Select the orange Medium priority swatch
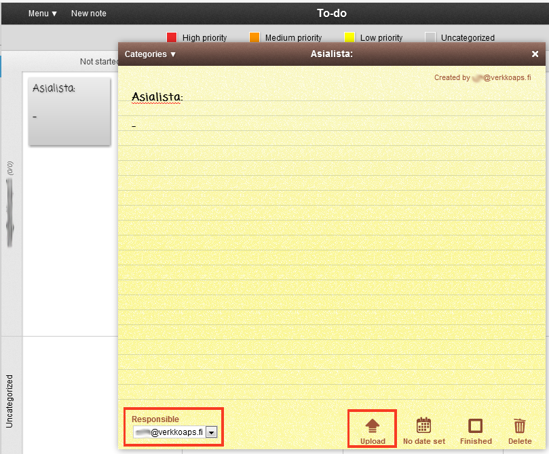The width and height of the screenshot is (549, 454). [254, 38]
